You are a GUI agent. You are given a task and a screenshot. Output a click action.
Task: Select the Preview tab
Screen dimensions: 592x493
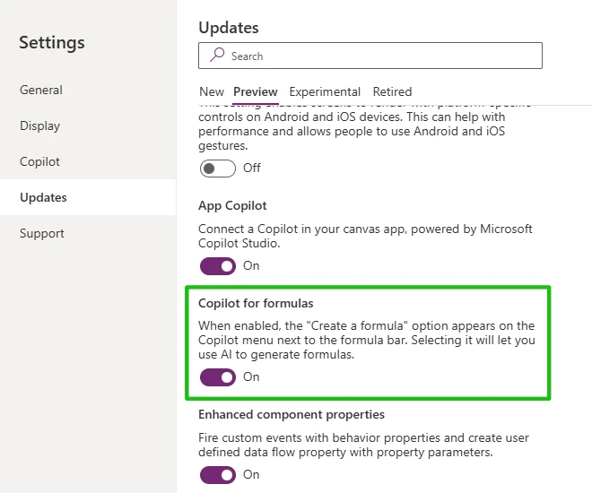[x=256, y=91]
